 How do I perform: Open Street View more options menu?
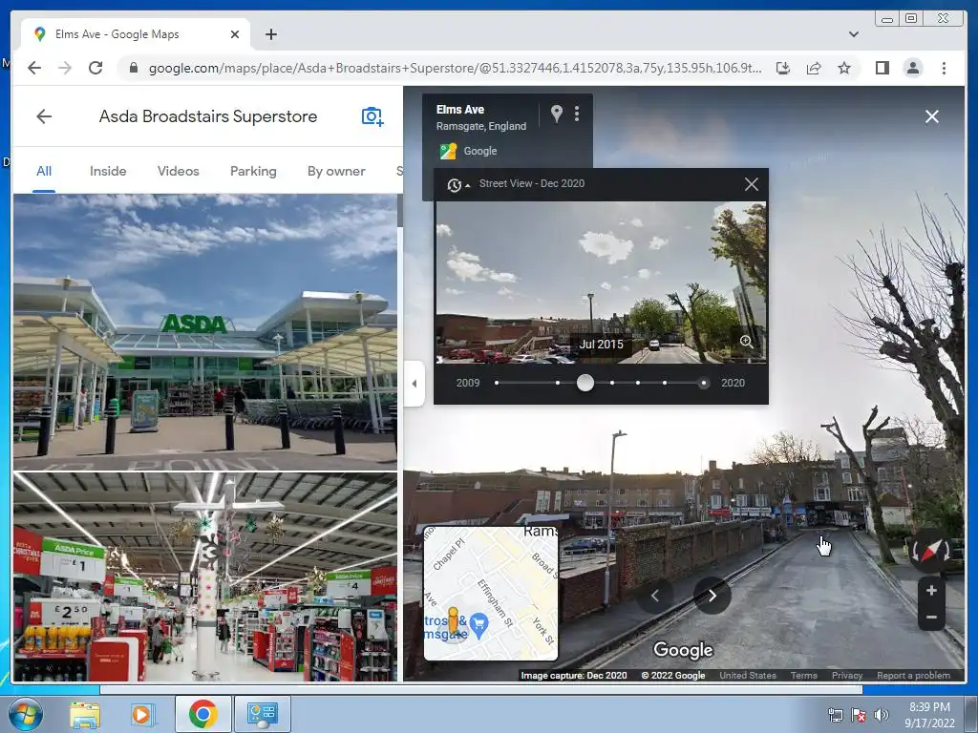576,114
